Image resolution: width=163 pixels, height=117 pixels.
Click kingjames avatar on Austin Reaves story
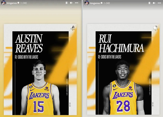pos(4,3)
